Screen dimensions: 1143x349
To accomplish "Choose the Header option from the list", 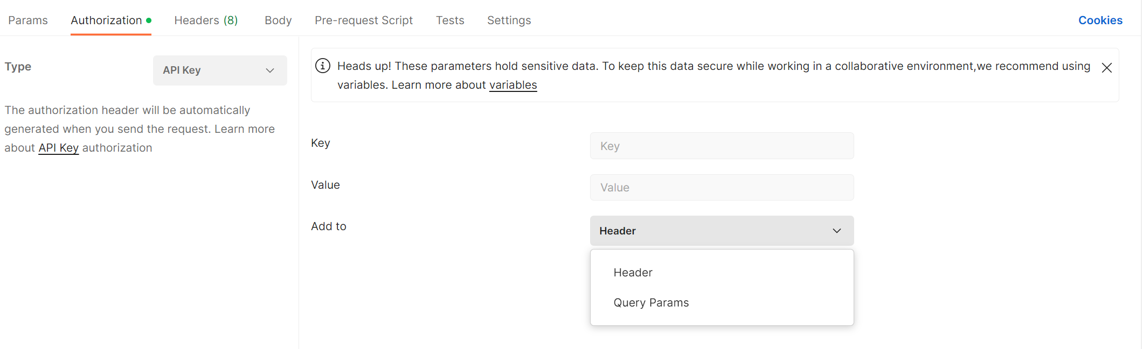I will [633, 273].
